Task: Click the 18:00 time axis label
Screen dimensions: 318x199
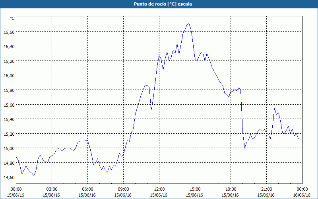Action: [x=231, y=189]
